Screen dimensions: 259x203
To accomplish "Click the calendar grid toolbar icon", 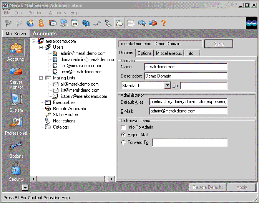I will [131, 23].
